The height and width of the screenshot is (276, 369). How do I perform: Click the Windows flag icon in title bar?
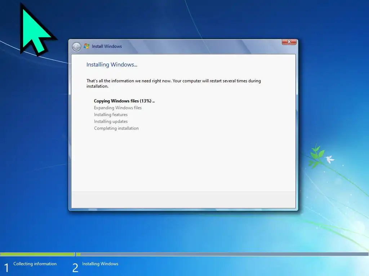click(86, 46)
